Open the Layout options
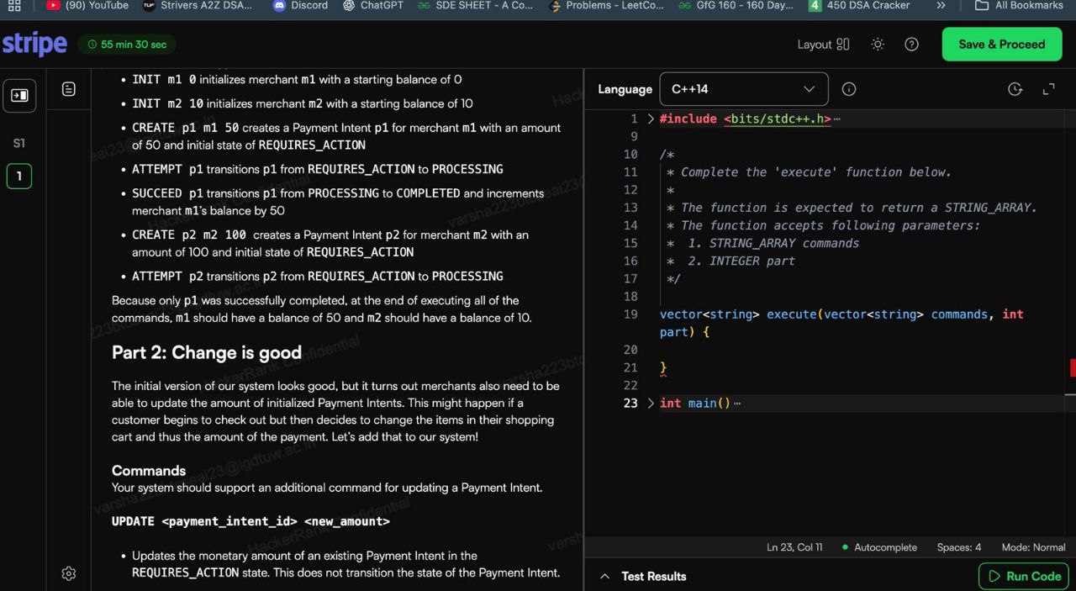The width and height of the screenshot is (1076, 591). (x=823, y=45)
